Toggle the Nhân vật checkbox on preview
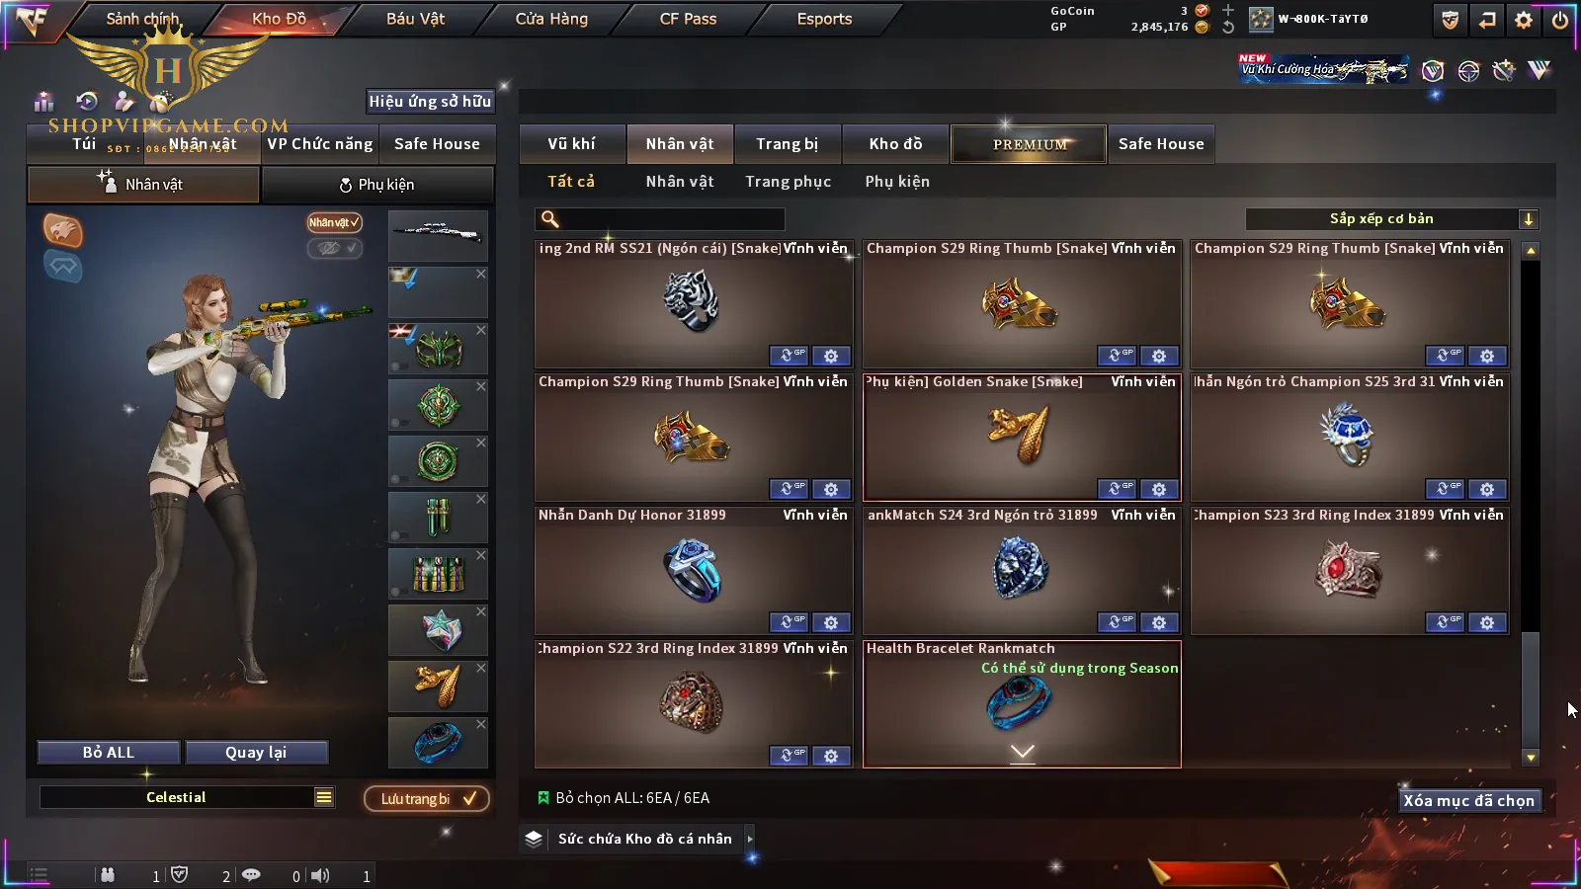Viewport: 1581px width, 889px height. coord(334,222)
